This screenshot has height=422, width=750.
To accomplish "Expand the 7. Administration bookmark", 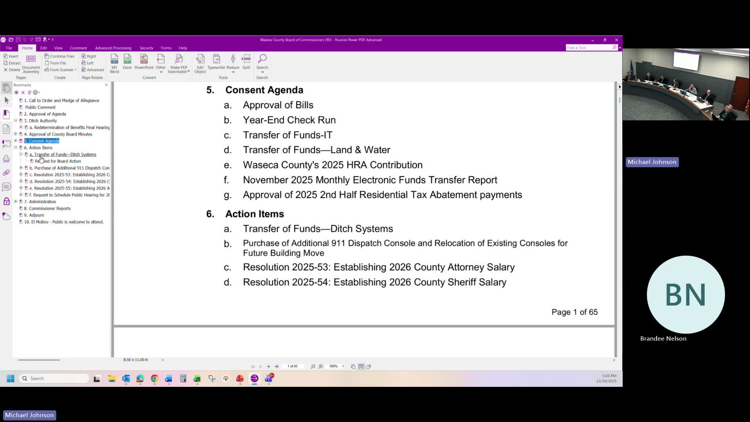I will coord(16,202).
